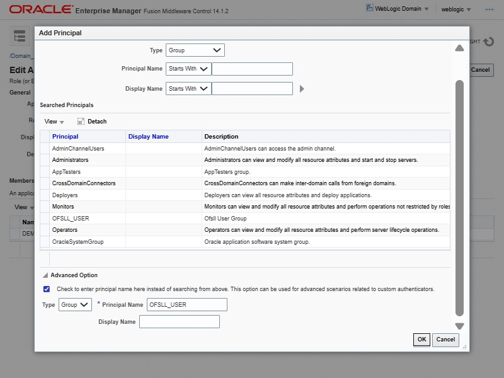This screenshot has width=504, height=378.
Task: Click the scroll down arrow in dialog
Action: [459, 326]
